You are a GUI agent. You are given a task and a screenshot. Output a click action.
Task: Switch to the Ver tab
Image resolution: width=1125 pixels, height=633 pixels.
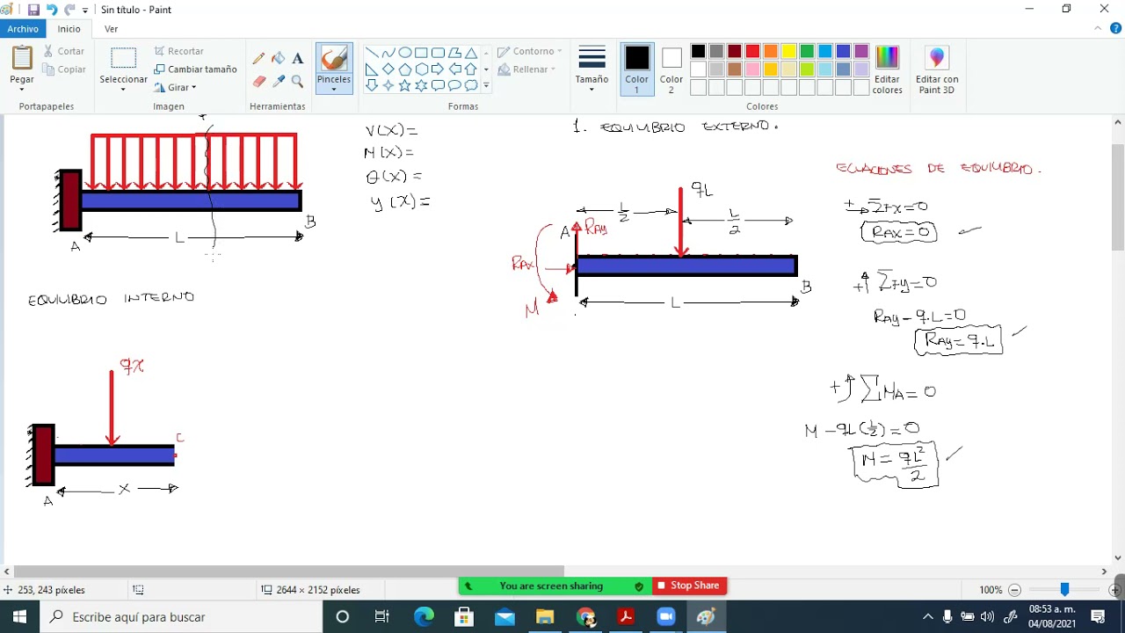click(111, 29)
